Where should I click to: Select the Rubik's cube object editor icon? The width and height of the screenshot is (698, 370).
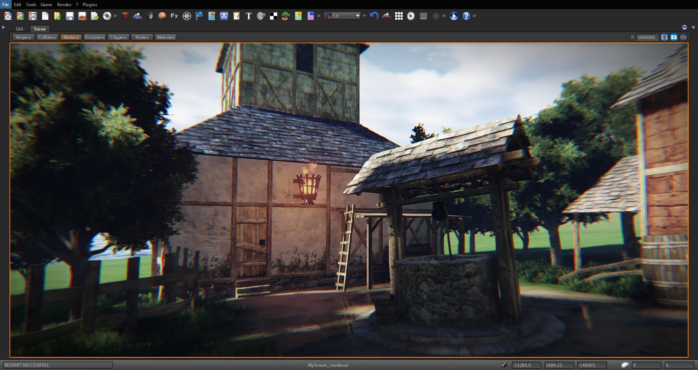[125, 16]
